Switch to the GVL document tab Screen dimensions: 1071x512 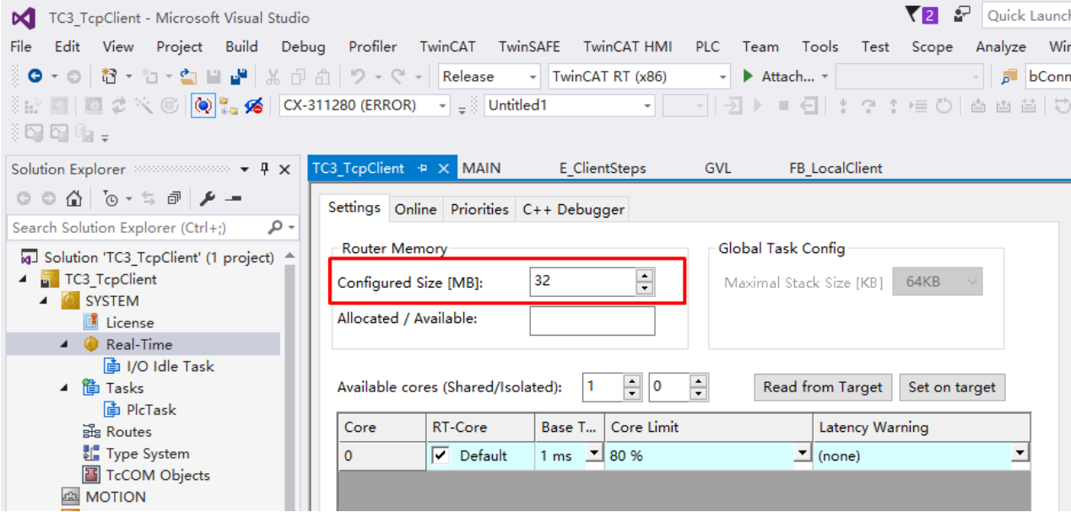pos(717,168)
